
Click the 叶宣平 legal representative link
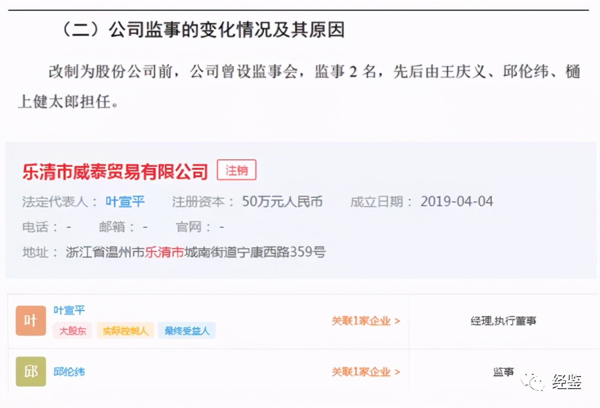[x=124, y=201]
